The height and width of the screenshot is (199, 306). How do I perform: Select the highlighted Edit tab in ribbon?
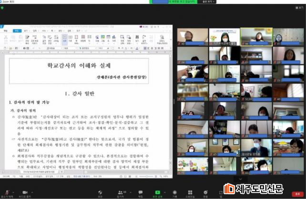16,30
